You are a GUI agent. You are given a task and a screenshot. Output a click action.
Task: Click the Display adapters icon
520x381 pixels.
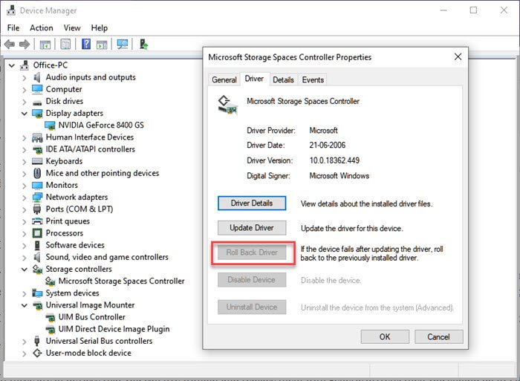point(37,114)
